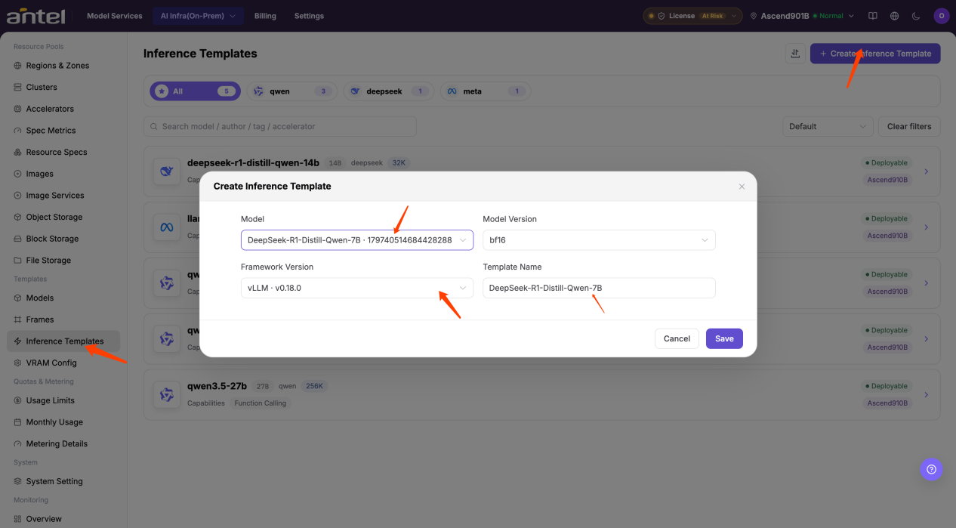
Task: Click the sort icon button beside Create Inference Template
Action: [x=794, y=54]
